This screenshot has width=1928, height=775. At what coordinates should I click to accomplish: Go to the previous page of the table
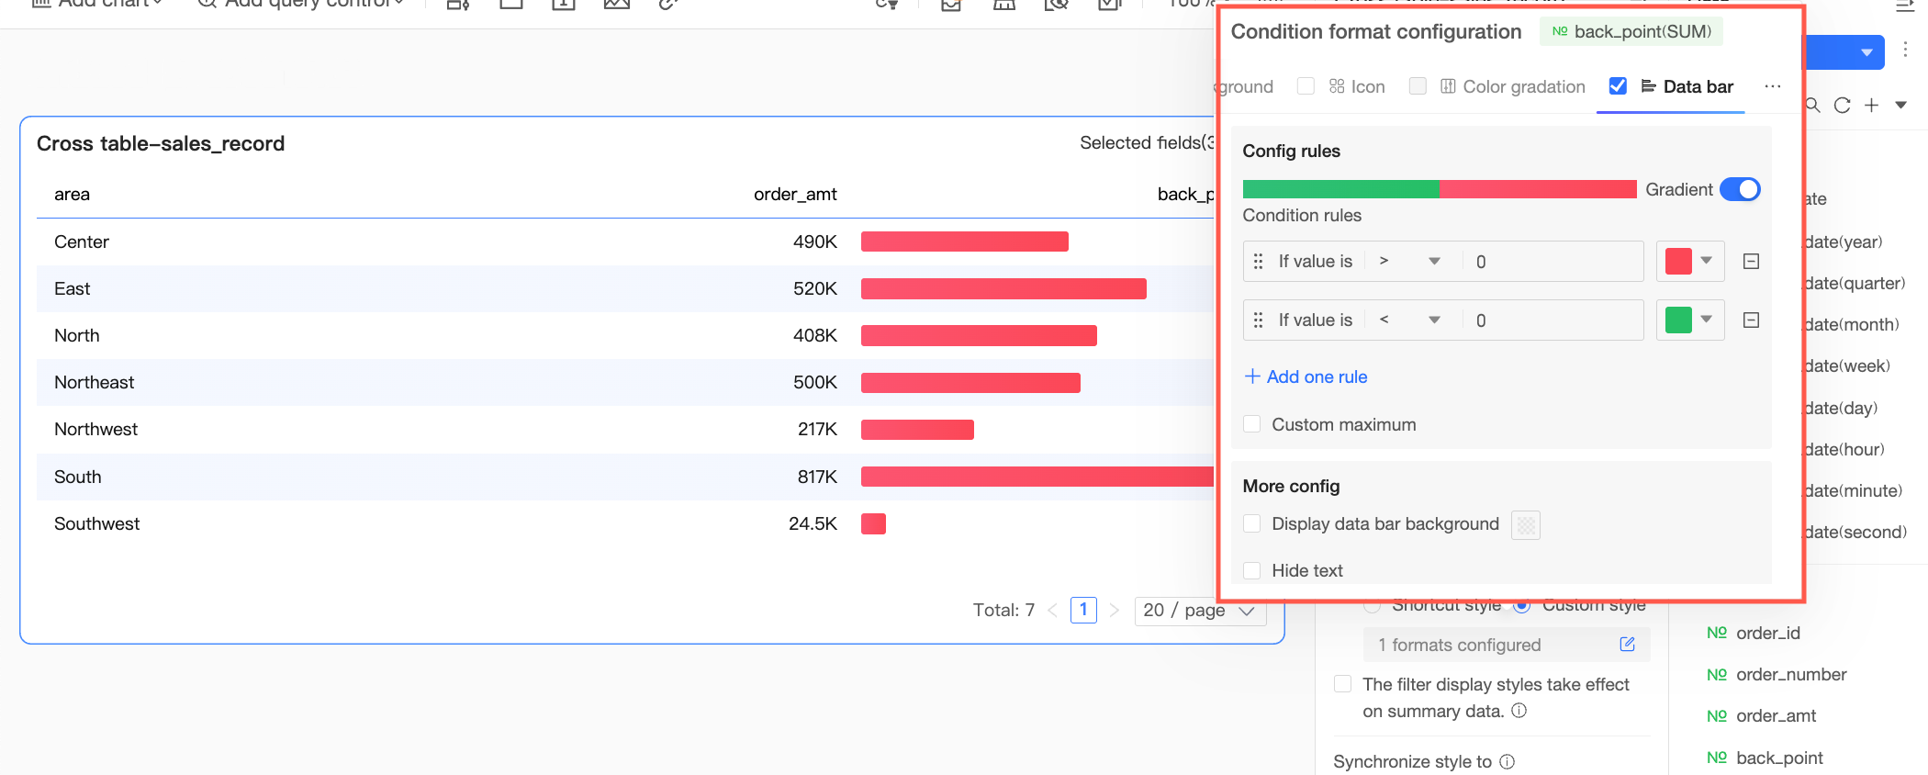(x=1052, y=610)
